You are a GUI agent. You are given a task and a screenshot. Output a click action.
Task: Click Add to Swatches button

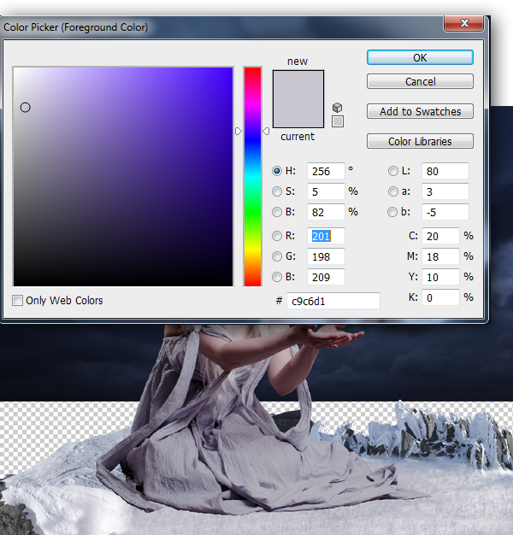point(420,111)
